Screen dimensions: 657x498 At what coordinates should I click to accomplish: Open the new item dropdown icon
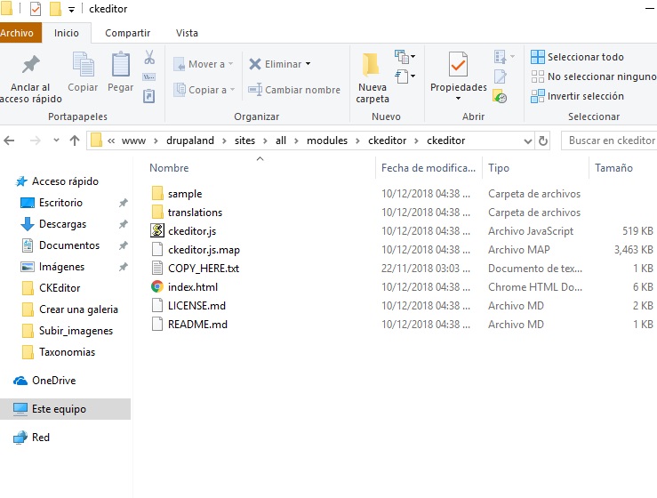coord(405,56)
